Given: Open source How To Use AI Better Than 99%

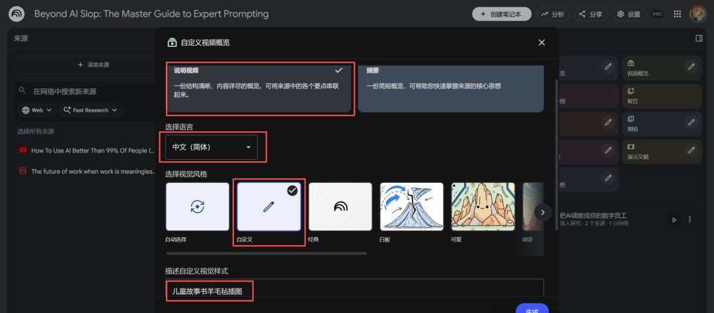Looking at the screenshot, I should point(93,151).
